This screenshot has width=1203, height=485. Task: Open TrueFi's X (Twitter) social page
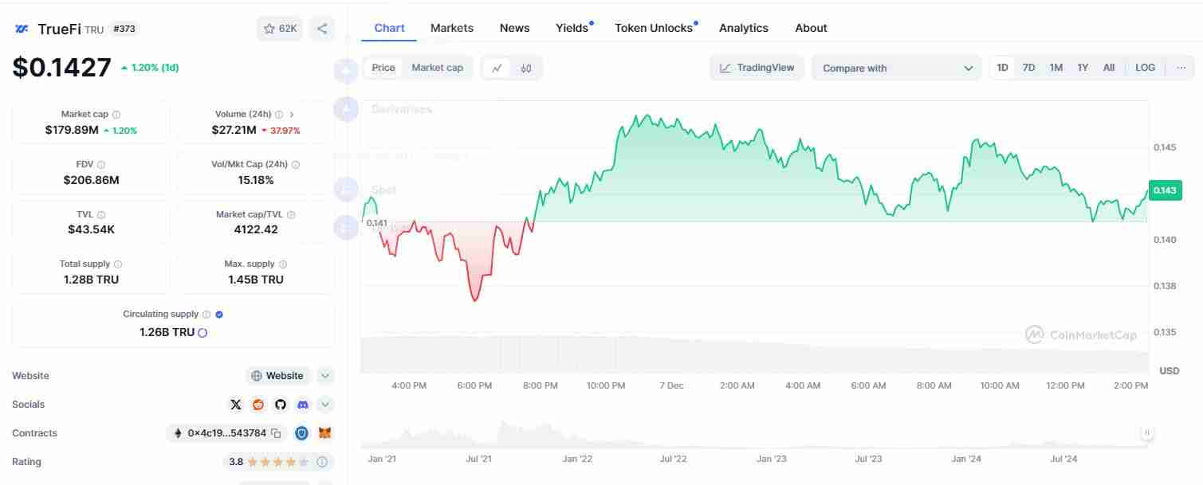[236, 405]
